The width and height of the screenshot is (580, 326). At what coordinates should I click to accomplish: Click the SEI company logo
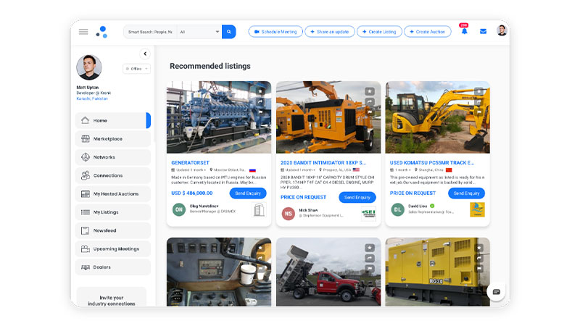click(368, 213)
